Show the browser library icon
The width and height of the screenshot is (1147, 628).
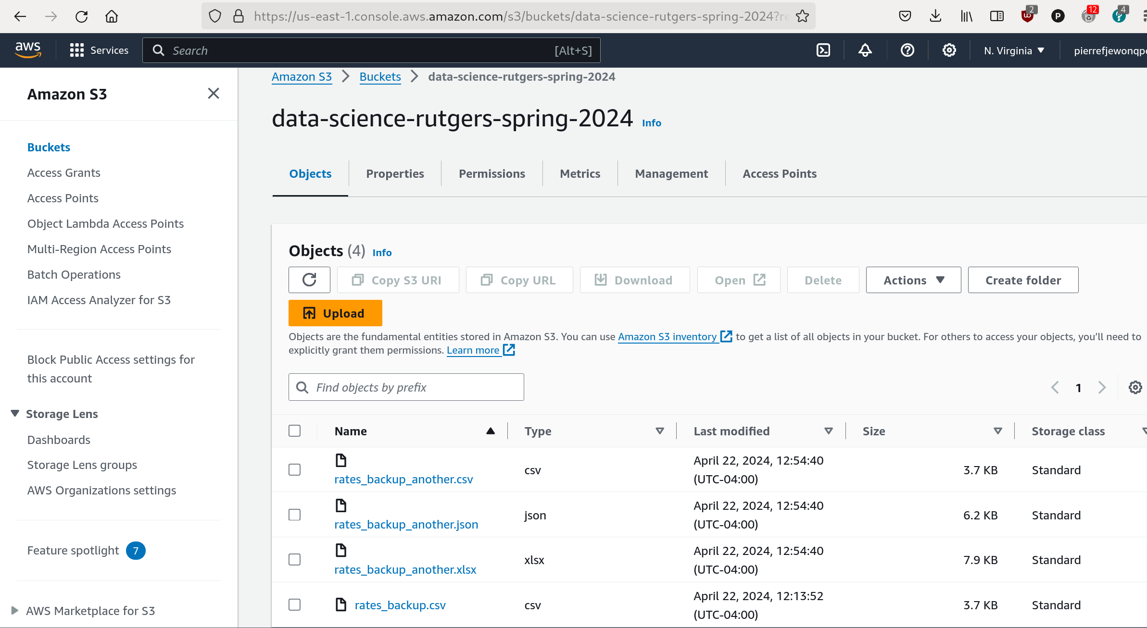point(966,16)
